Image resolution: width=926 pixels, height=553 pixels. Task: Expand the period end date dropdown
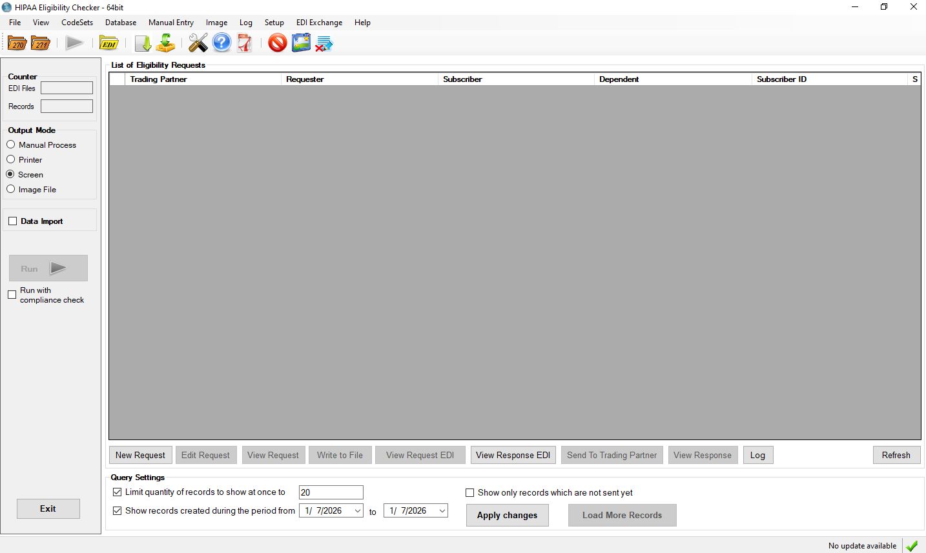442,511
